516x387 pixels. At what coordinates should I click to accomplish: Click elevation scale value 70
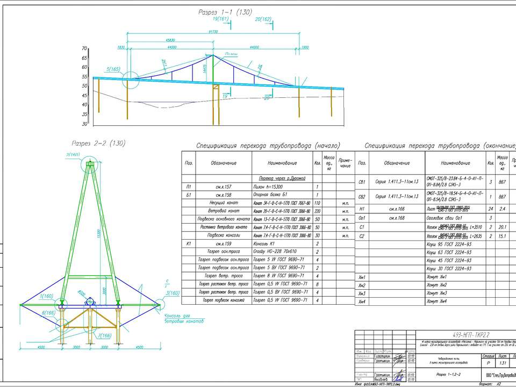point(84,48)
